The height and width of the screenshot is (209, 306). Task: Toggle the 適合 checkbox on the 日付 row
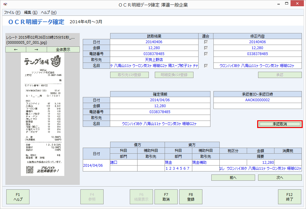(x=206, y=42)
